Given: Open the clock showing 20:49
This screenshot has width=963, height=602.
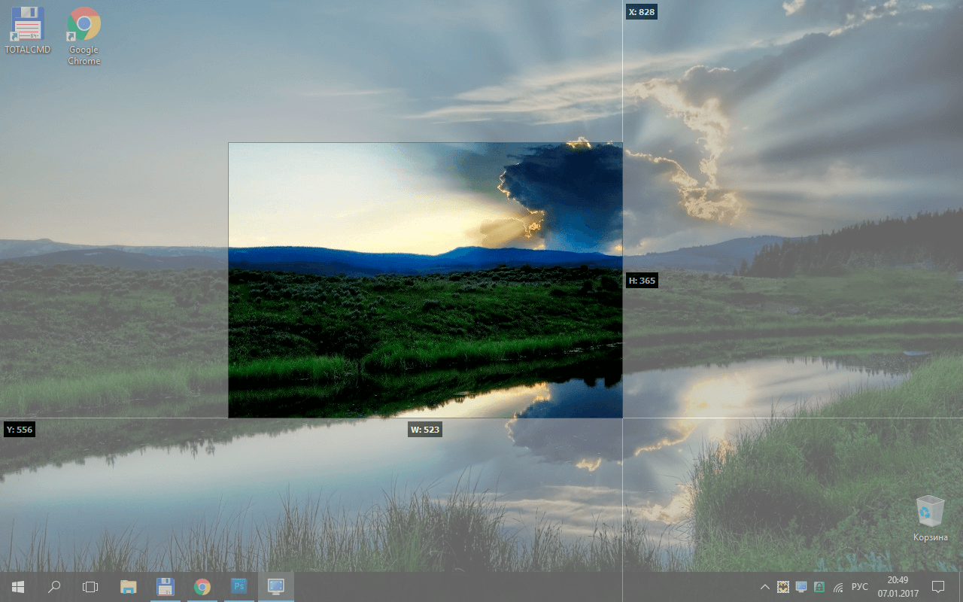Looking at the screenshot, I should pos(898,587).
